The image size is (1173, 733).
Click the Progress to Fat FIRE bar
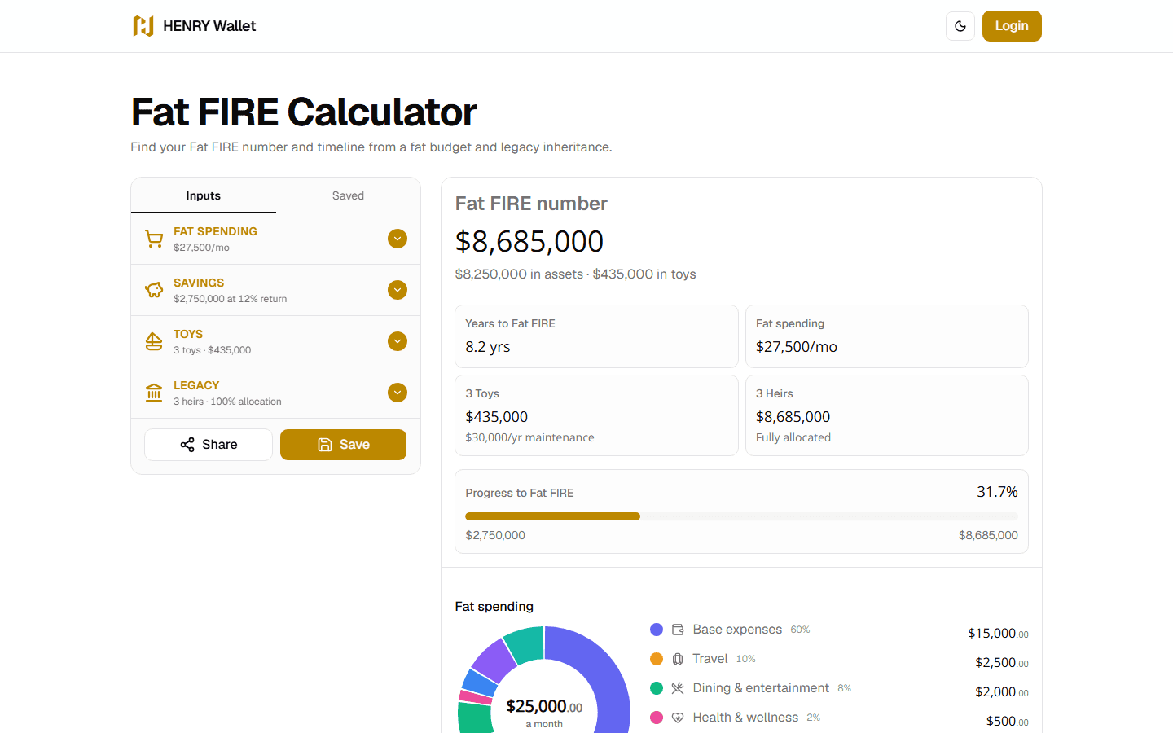coord(741,516)
